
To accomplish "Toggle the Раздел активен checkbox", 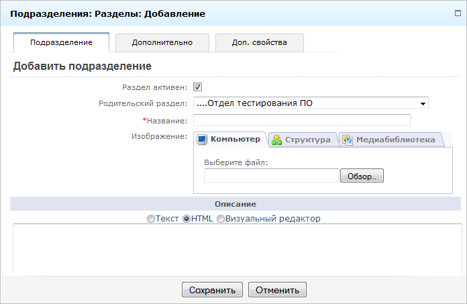I will tap(198, 87).
